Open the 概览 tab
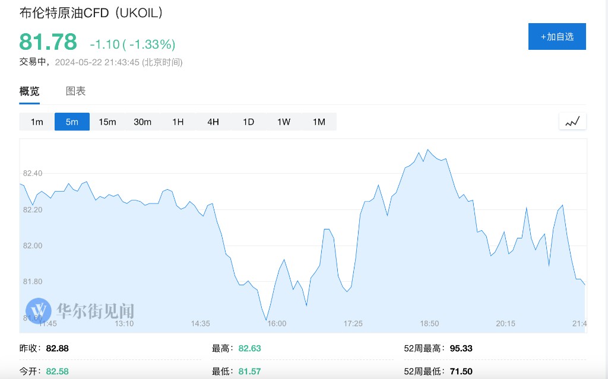This screenshot has height=379, width=608. click(30, 91)
